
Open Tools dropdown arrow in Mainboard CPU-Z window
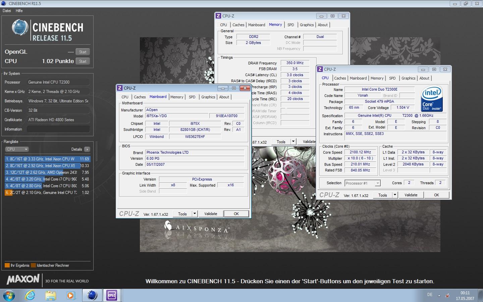(x=195, y=214)
